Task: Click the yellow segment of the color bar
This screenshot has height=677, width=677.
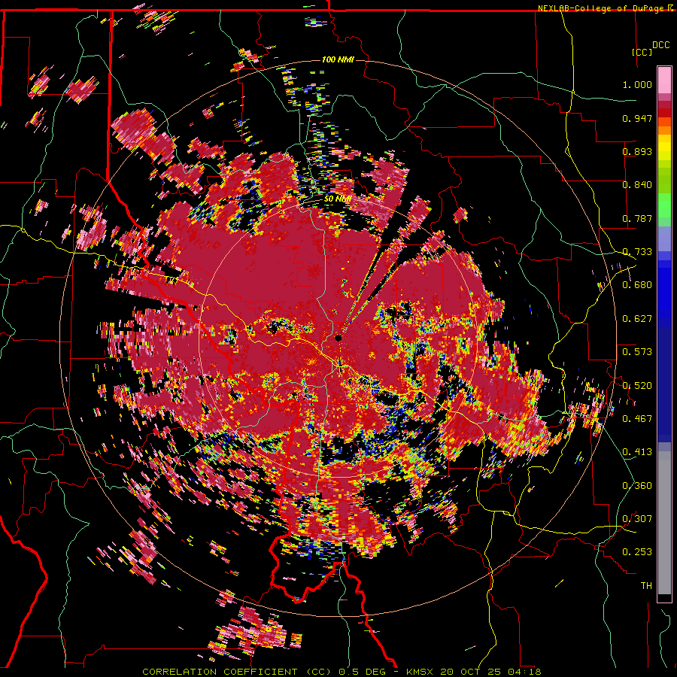Action: coord(664,148)
